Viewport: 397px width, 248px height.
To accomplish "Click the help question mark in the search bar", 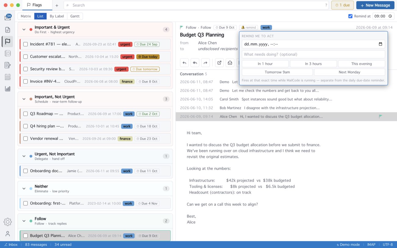I will point(326,5).
